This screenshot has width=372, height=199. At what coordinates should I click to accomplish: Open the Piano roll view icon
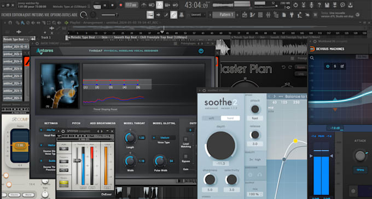point(252,15)
